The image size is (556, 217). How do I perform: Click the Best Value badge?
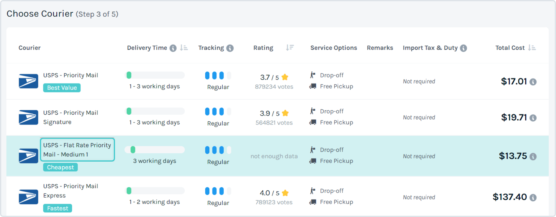62,88
